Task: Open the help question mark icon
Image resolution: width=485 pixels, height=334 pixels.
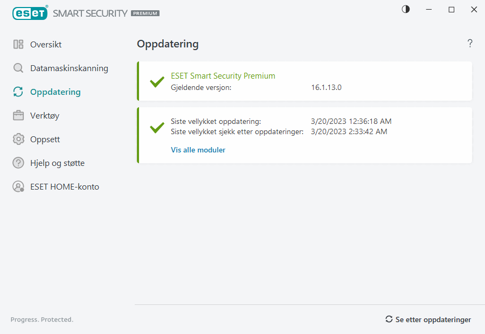Action: pos(470,44)
